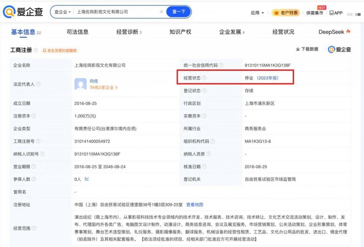Viewport: 364px width, 247px height.
Task: Open the 查企业 search type dropdown
Action: [x=63, y=12]
